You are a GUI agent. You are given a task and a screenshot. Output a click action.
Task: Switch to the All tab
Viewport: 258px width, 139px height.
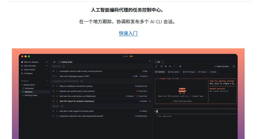(54, 62)
